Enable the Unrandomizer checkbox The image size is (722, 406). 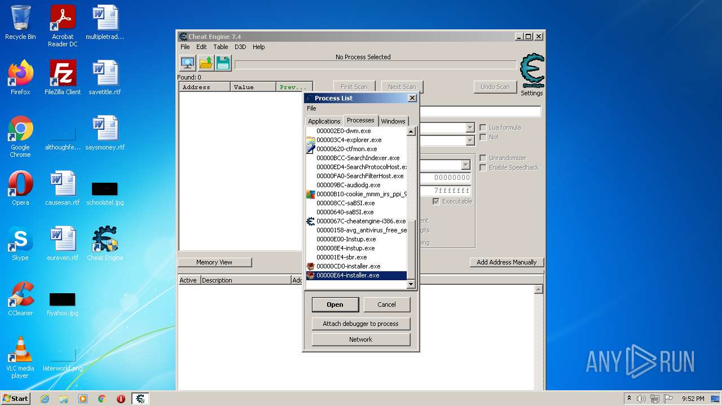[x=483, y=158]
